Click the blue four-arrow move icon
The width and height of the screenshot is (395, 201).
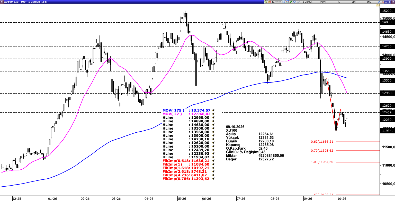click(x=294, y=2)
